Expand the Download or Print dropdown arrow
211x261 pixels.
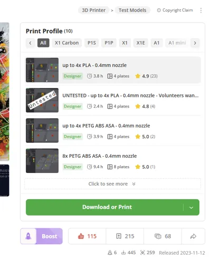[x=191, y=207]
